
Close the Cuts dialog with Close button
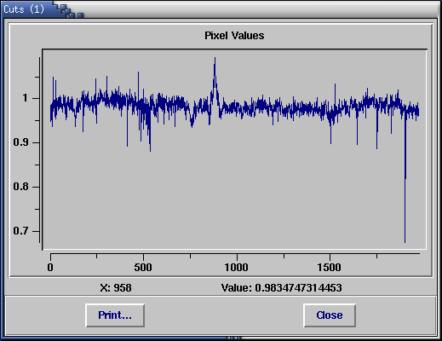330,315
